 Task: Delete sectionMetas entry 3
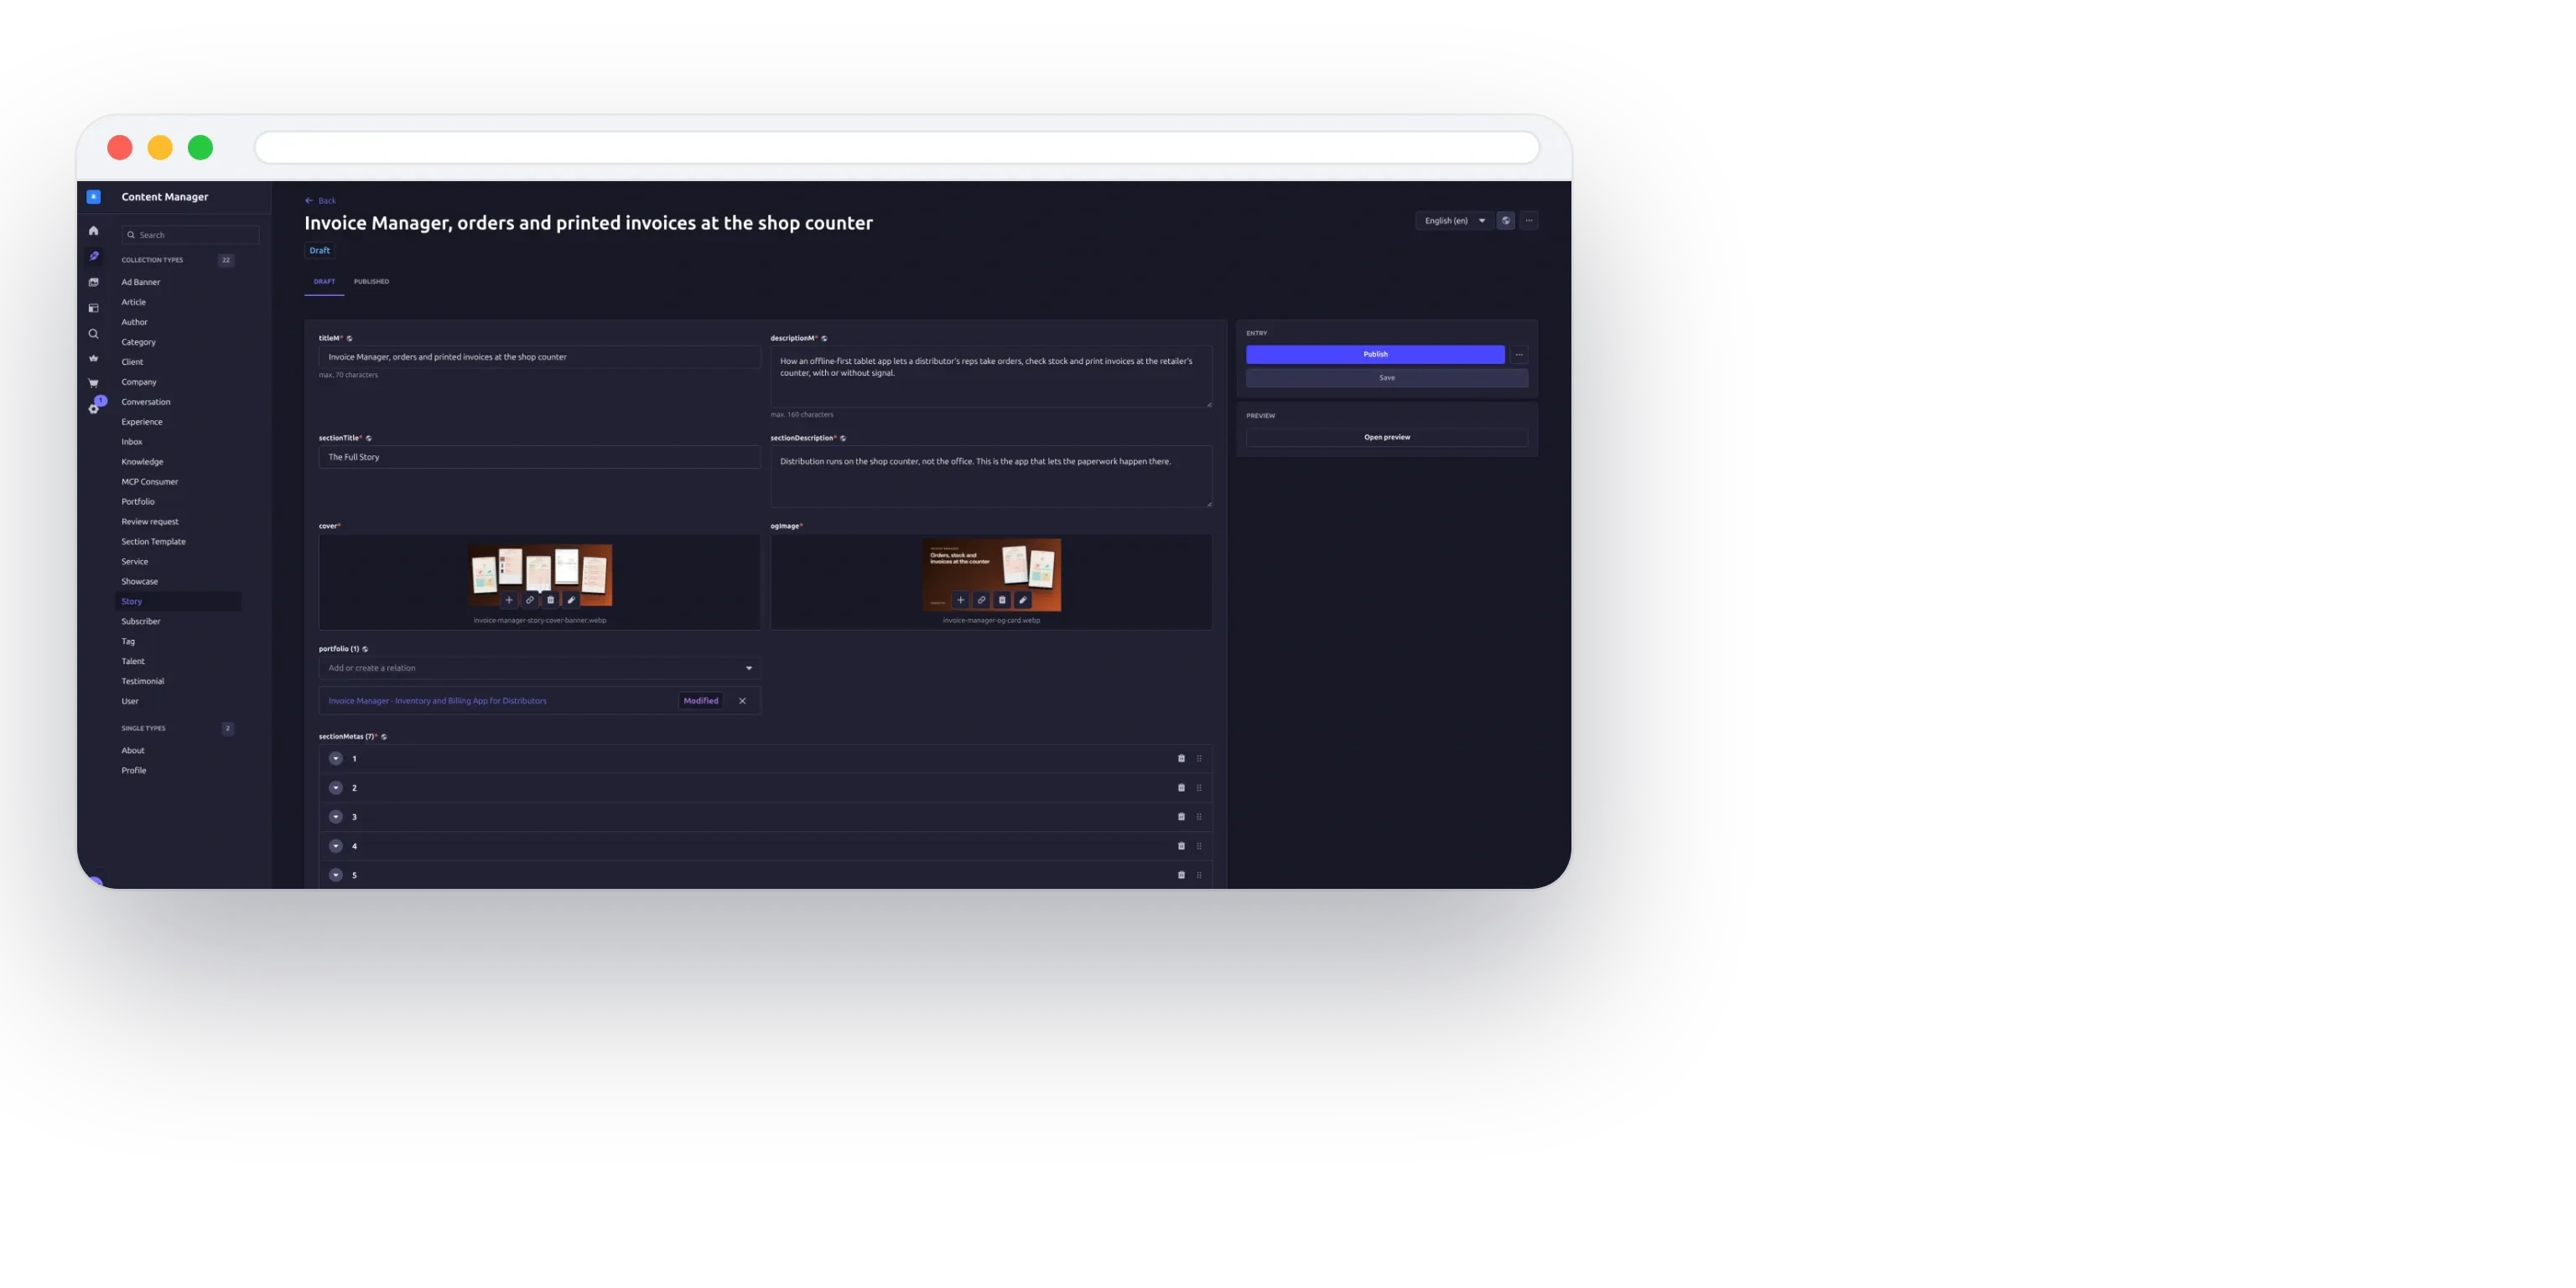(x=1181, y=817)
